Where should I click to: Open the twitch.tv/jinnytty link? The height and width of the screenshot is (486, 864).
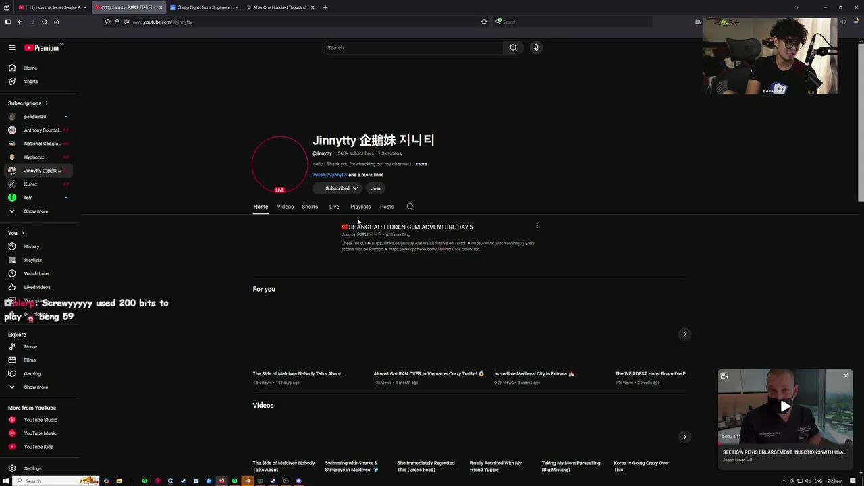[329, 175]
